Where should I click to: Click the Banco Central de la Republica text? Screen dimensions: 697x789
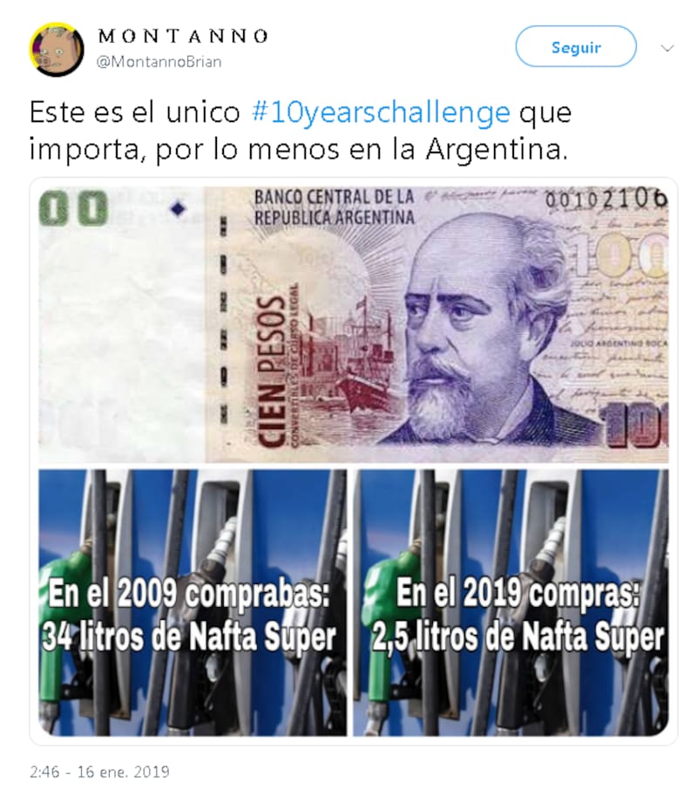pos(334,207)
